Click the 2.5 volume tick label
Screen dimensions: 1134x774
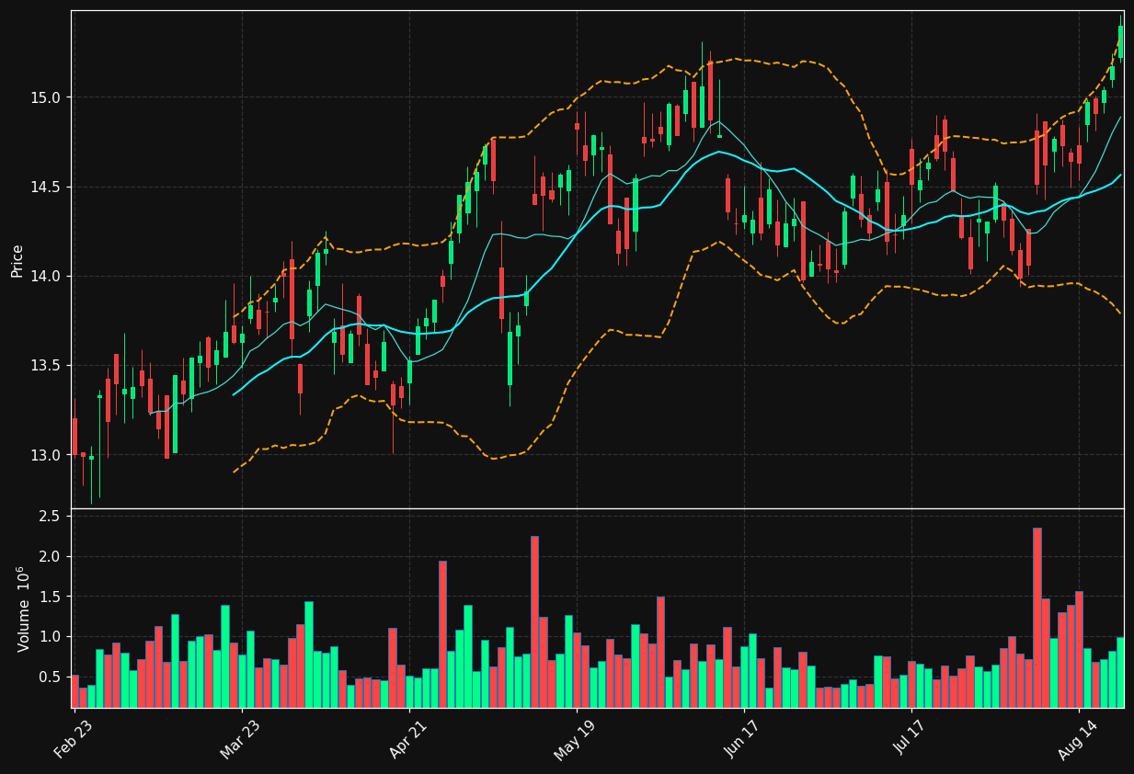(x=51, y=517)
